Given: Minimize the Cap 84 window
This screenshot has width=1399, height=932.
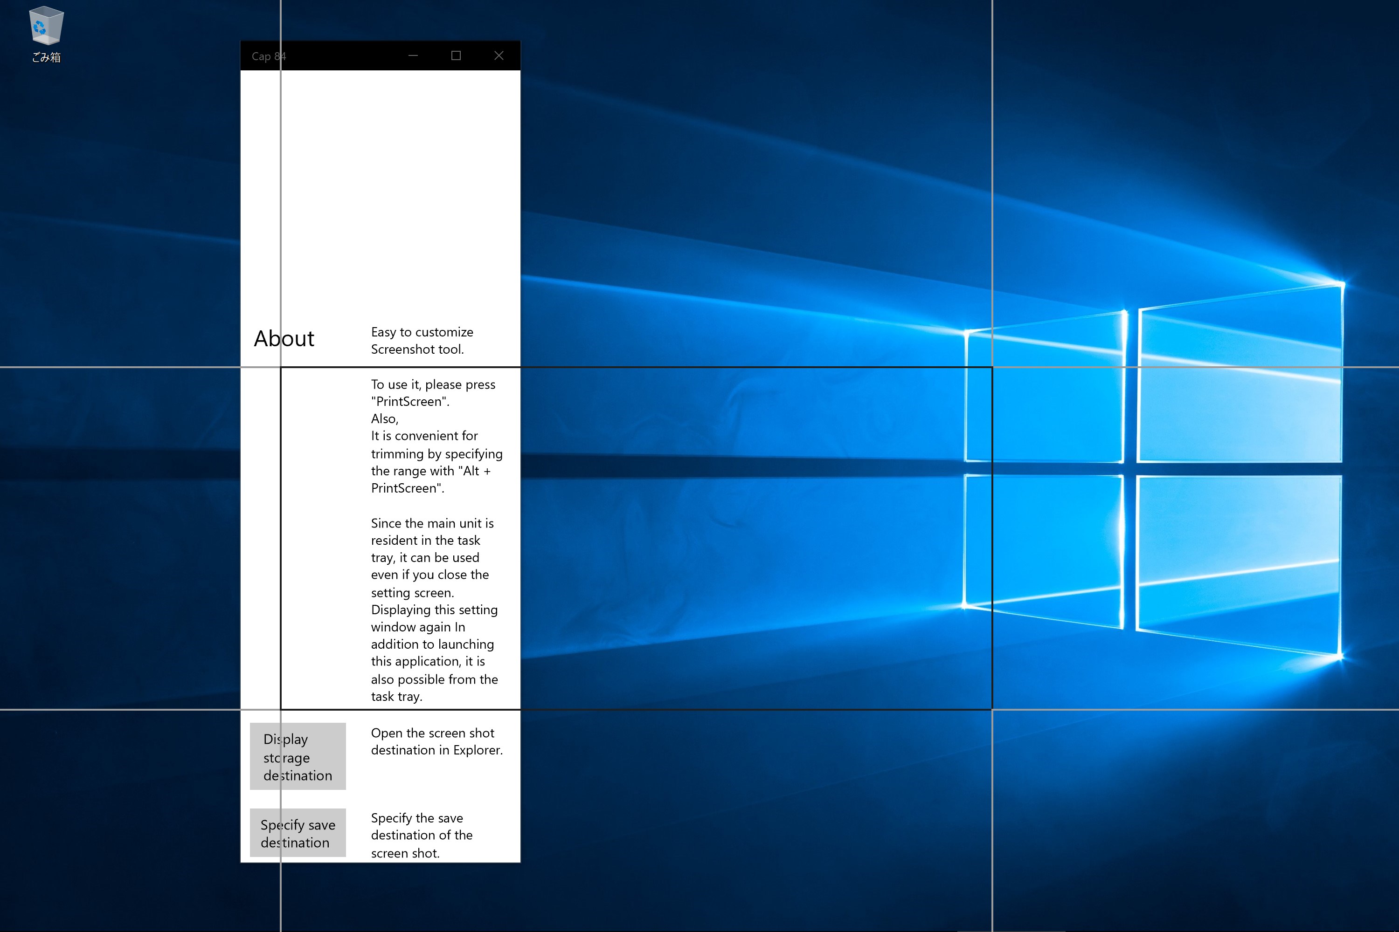Looking at the screenshot, I should point(413,55).
